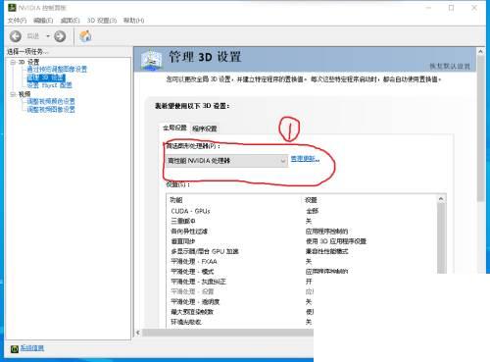Select the 平滑处理 - FXAA row
This screenshot has height=362, width=490.
[301, 261]
